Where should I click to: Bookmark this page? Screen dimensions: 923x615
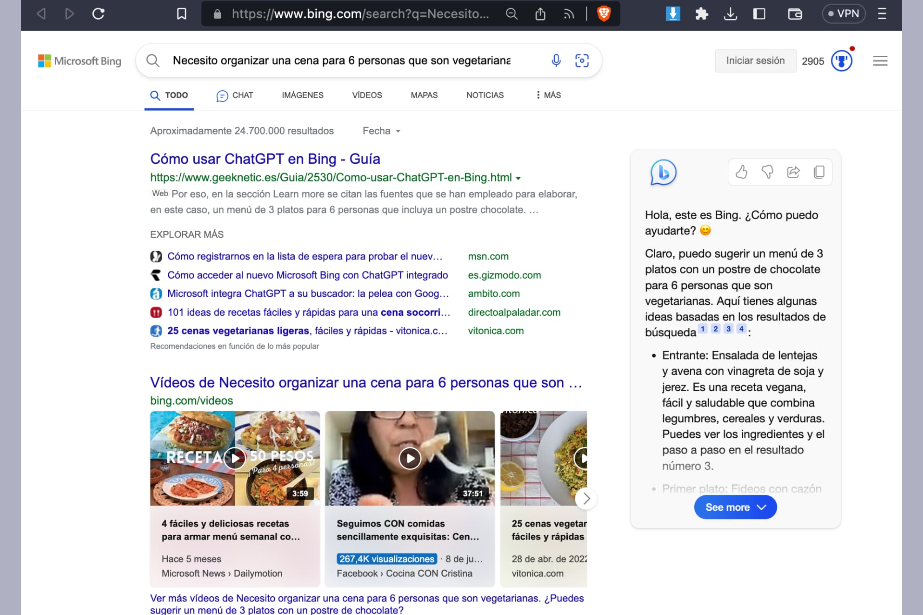(181, 14)
